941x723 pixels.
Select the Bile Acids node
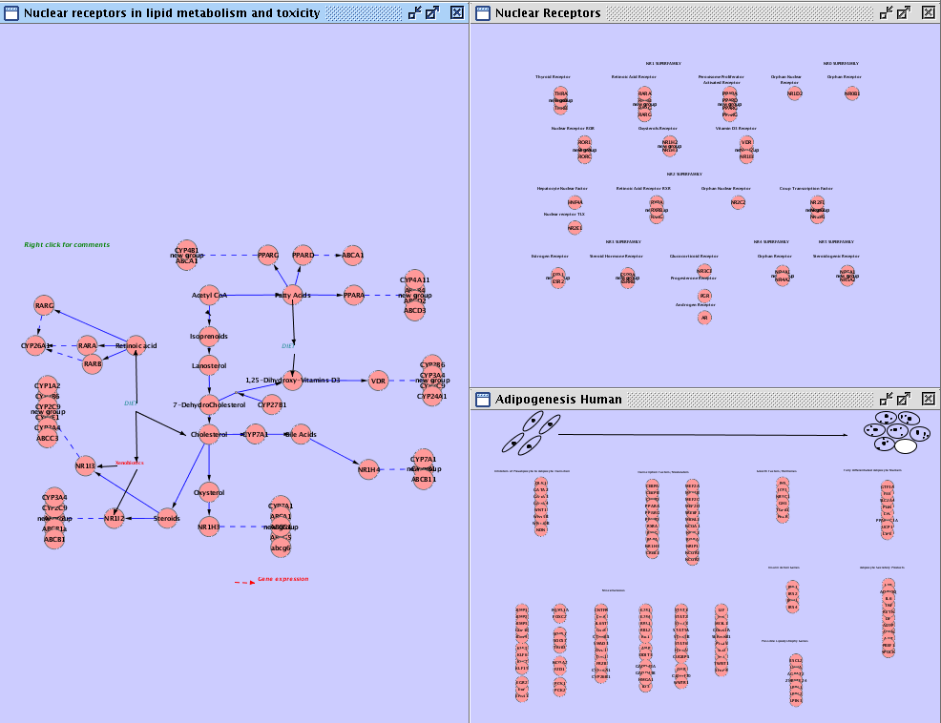(302, 435)
